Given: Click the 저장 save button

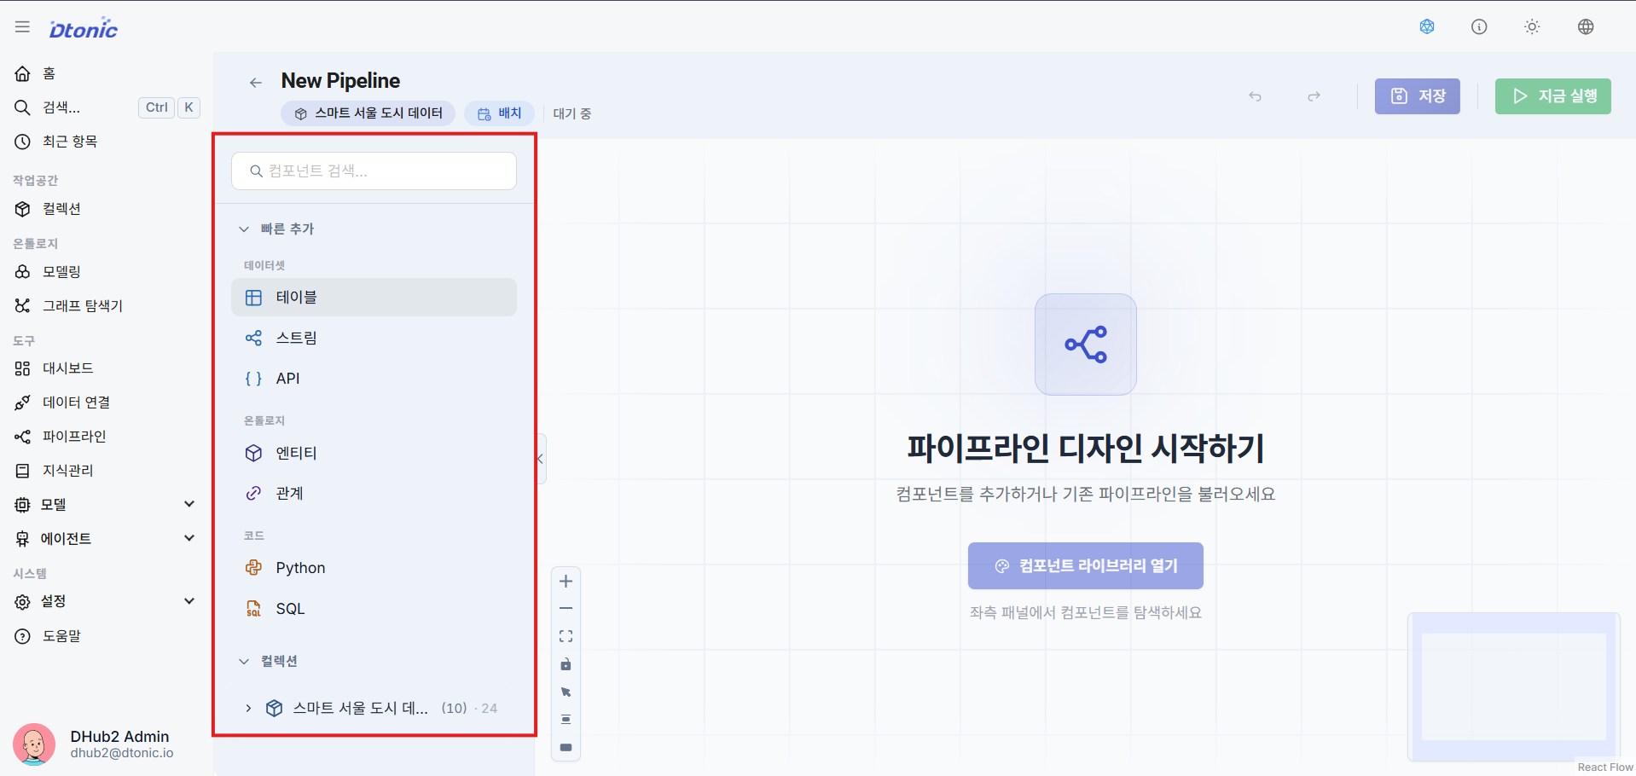Looking at the screenshot, I should [x=1417, y=96].
